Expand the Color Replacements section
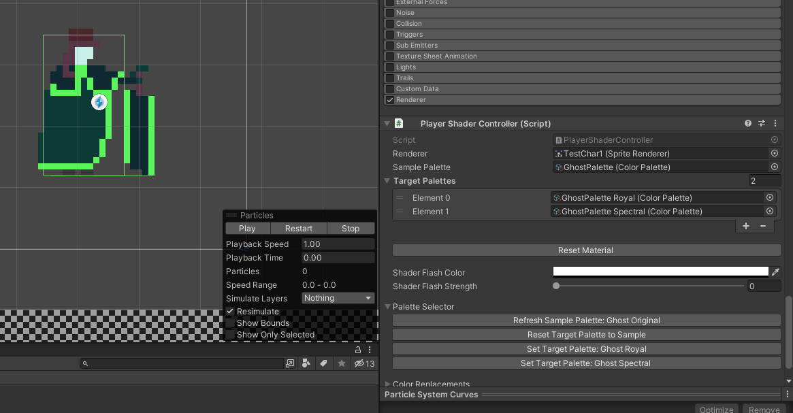The width and height of the screenshot is (793, 413). [x=388, y=384]
